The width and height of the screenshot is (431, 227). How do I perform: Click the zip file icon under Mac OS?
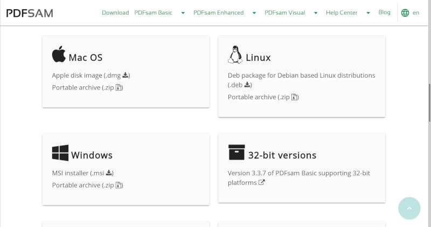[119, 87]
